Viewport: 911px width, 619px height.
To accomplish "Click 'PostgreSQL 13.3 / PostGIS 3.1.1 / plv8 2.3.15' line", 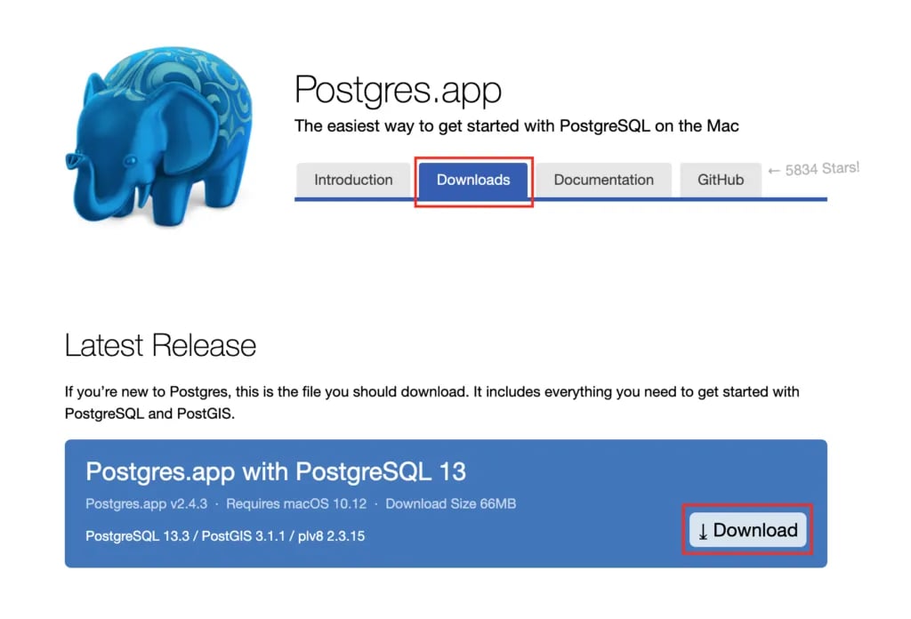I will pyautogui.click(x=225, y=536).
